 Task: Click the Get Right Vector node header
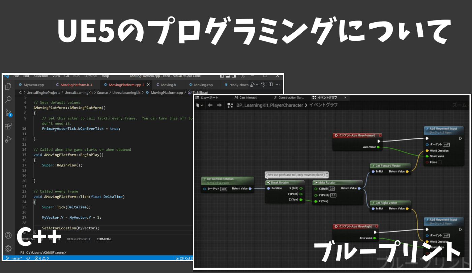(390, 203)
